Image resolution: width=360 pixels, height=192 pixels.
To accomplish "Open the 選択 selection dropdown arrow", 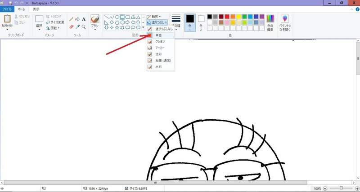I will tap(39, 30).
